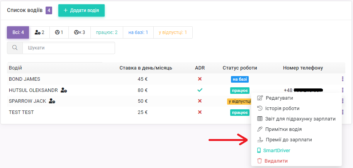Open three-dot menu for HUTSUL OLEKSANDR
The height and width of the screenshot is (168, 353).
point(343,90)
